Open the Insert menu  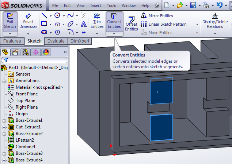click(x=96, y=6)
